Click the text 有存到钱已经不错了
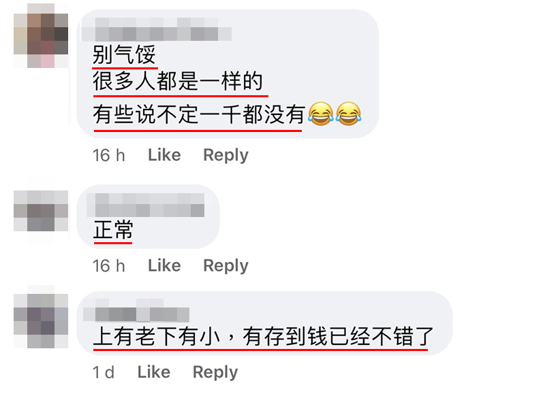The image size is (545, 417). pyautogui.click(x=338, y=337)
